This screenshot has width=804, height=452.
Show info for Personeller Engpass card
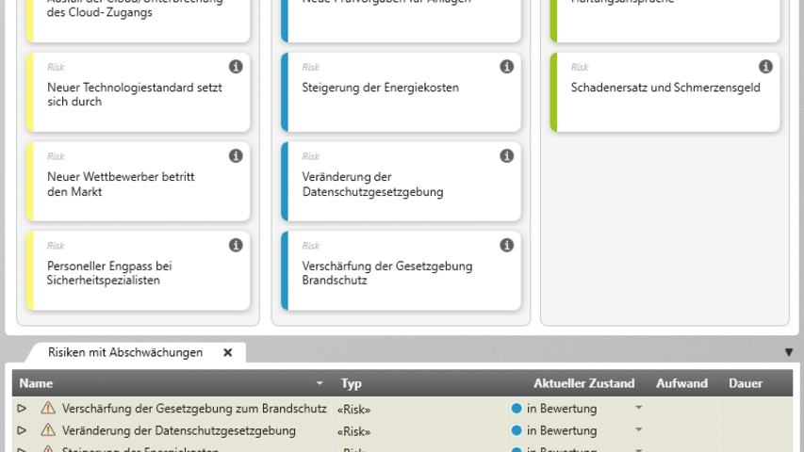tap(236, 246)
